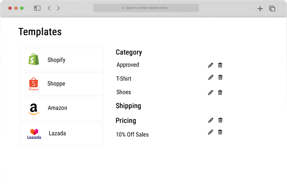Delete the 10% Off Sales template

click(x=220, y=132)
